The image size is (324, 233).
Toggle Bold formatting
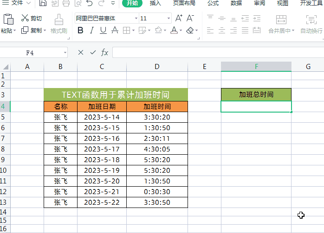click(80, 30)
